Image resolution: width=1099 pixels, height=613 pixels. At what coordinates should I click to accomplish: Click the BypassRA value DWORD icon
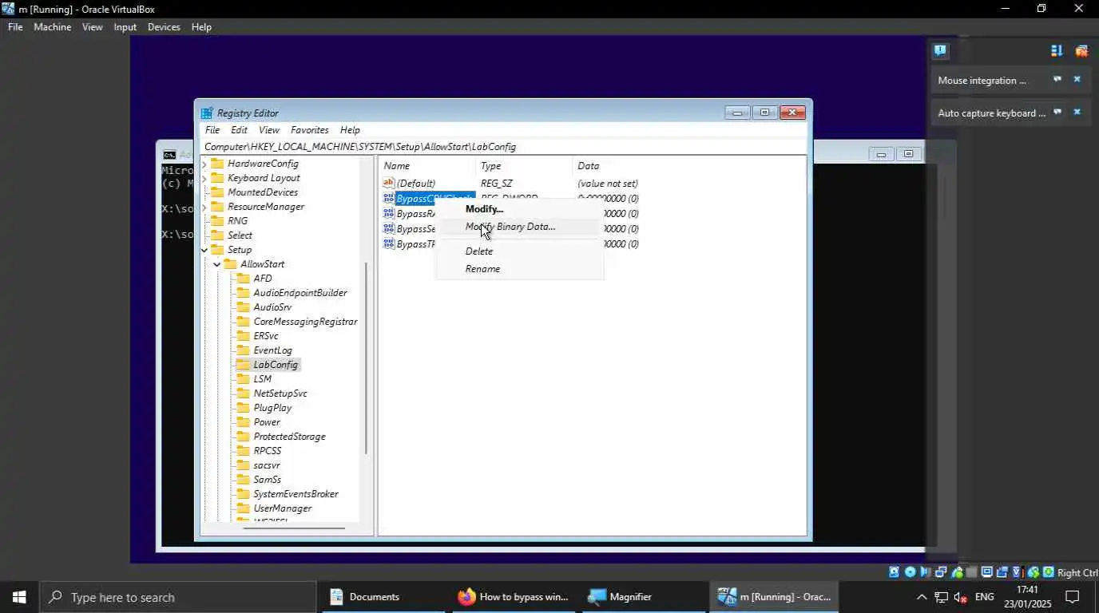pyautogui.click(x=389, y=214)
